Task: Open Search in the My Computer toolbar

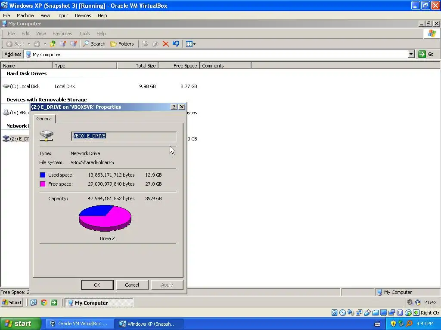Action: [94, 44]
